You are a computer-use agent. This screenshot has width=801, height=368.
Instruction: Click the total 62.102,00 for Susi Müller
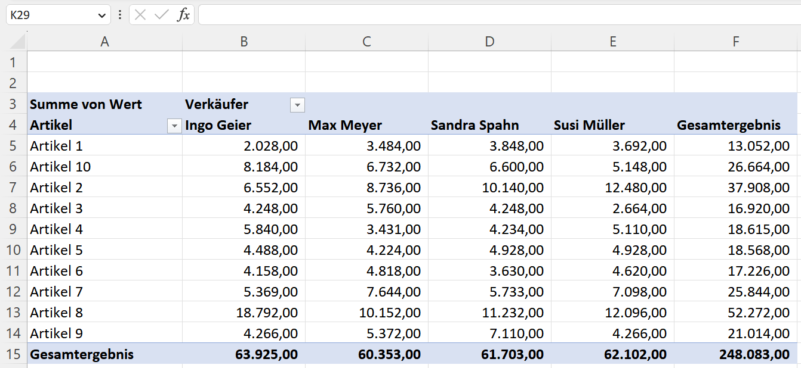tap(612, 354)
